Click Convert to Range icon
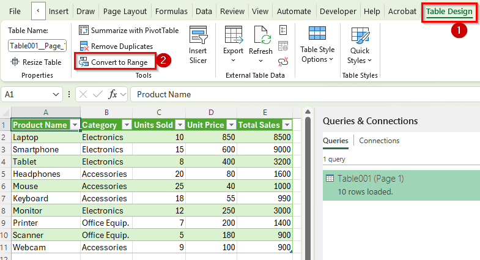 84,62
